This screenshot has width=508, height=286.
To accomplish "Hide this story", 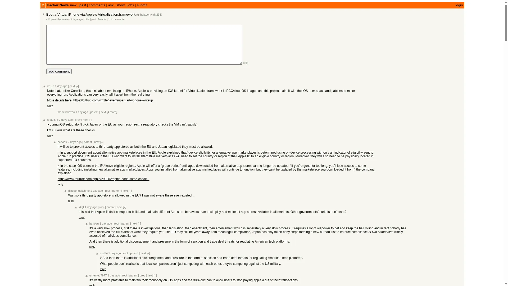I will [x=87, y=19].
